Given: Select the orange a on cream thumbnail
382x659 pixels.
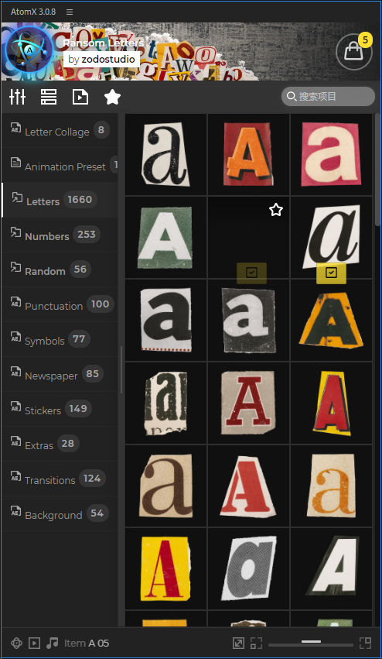Looking at the screenshot, I should [331, 486].
